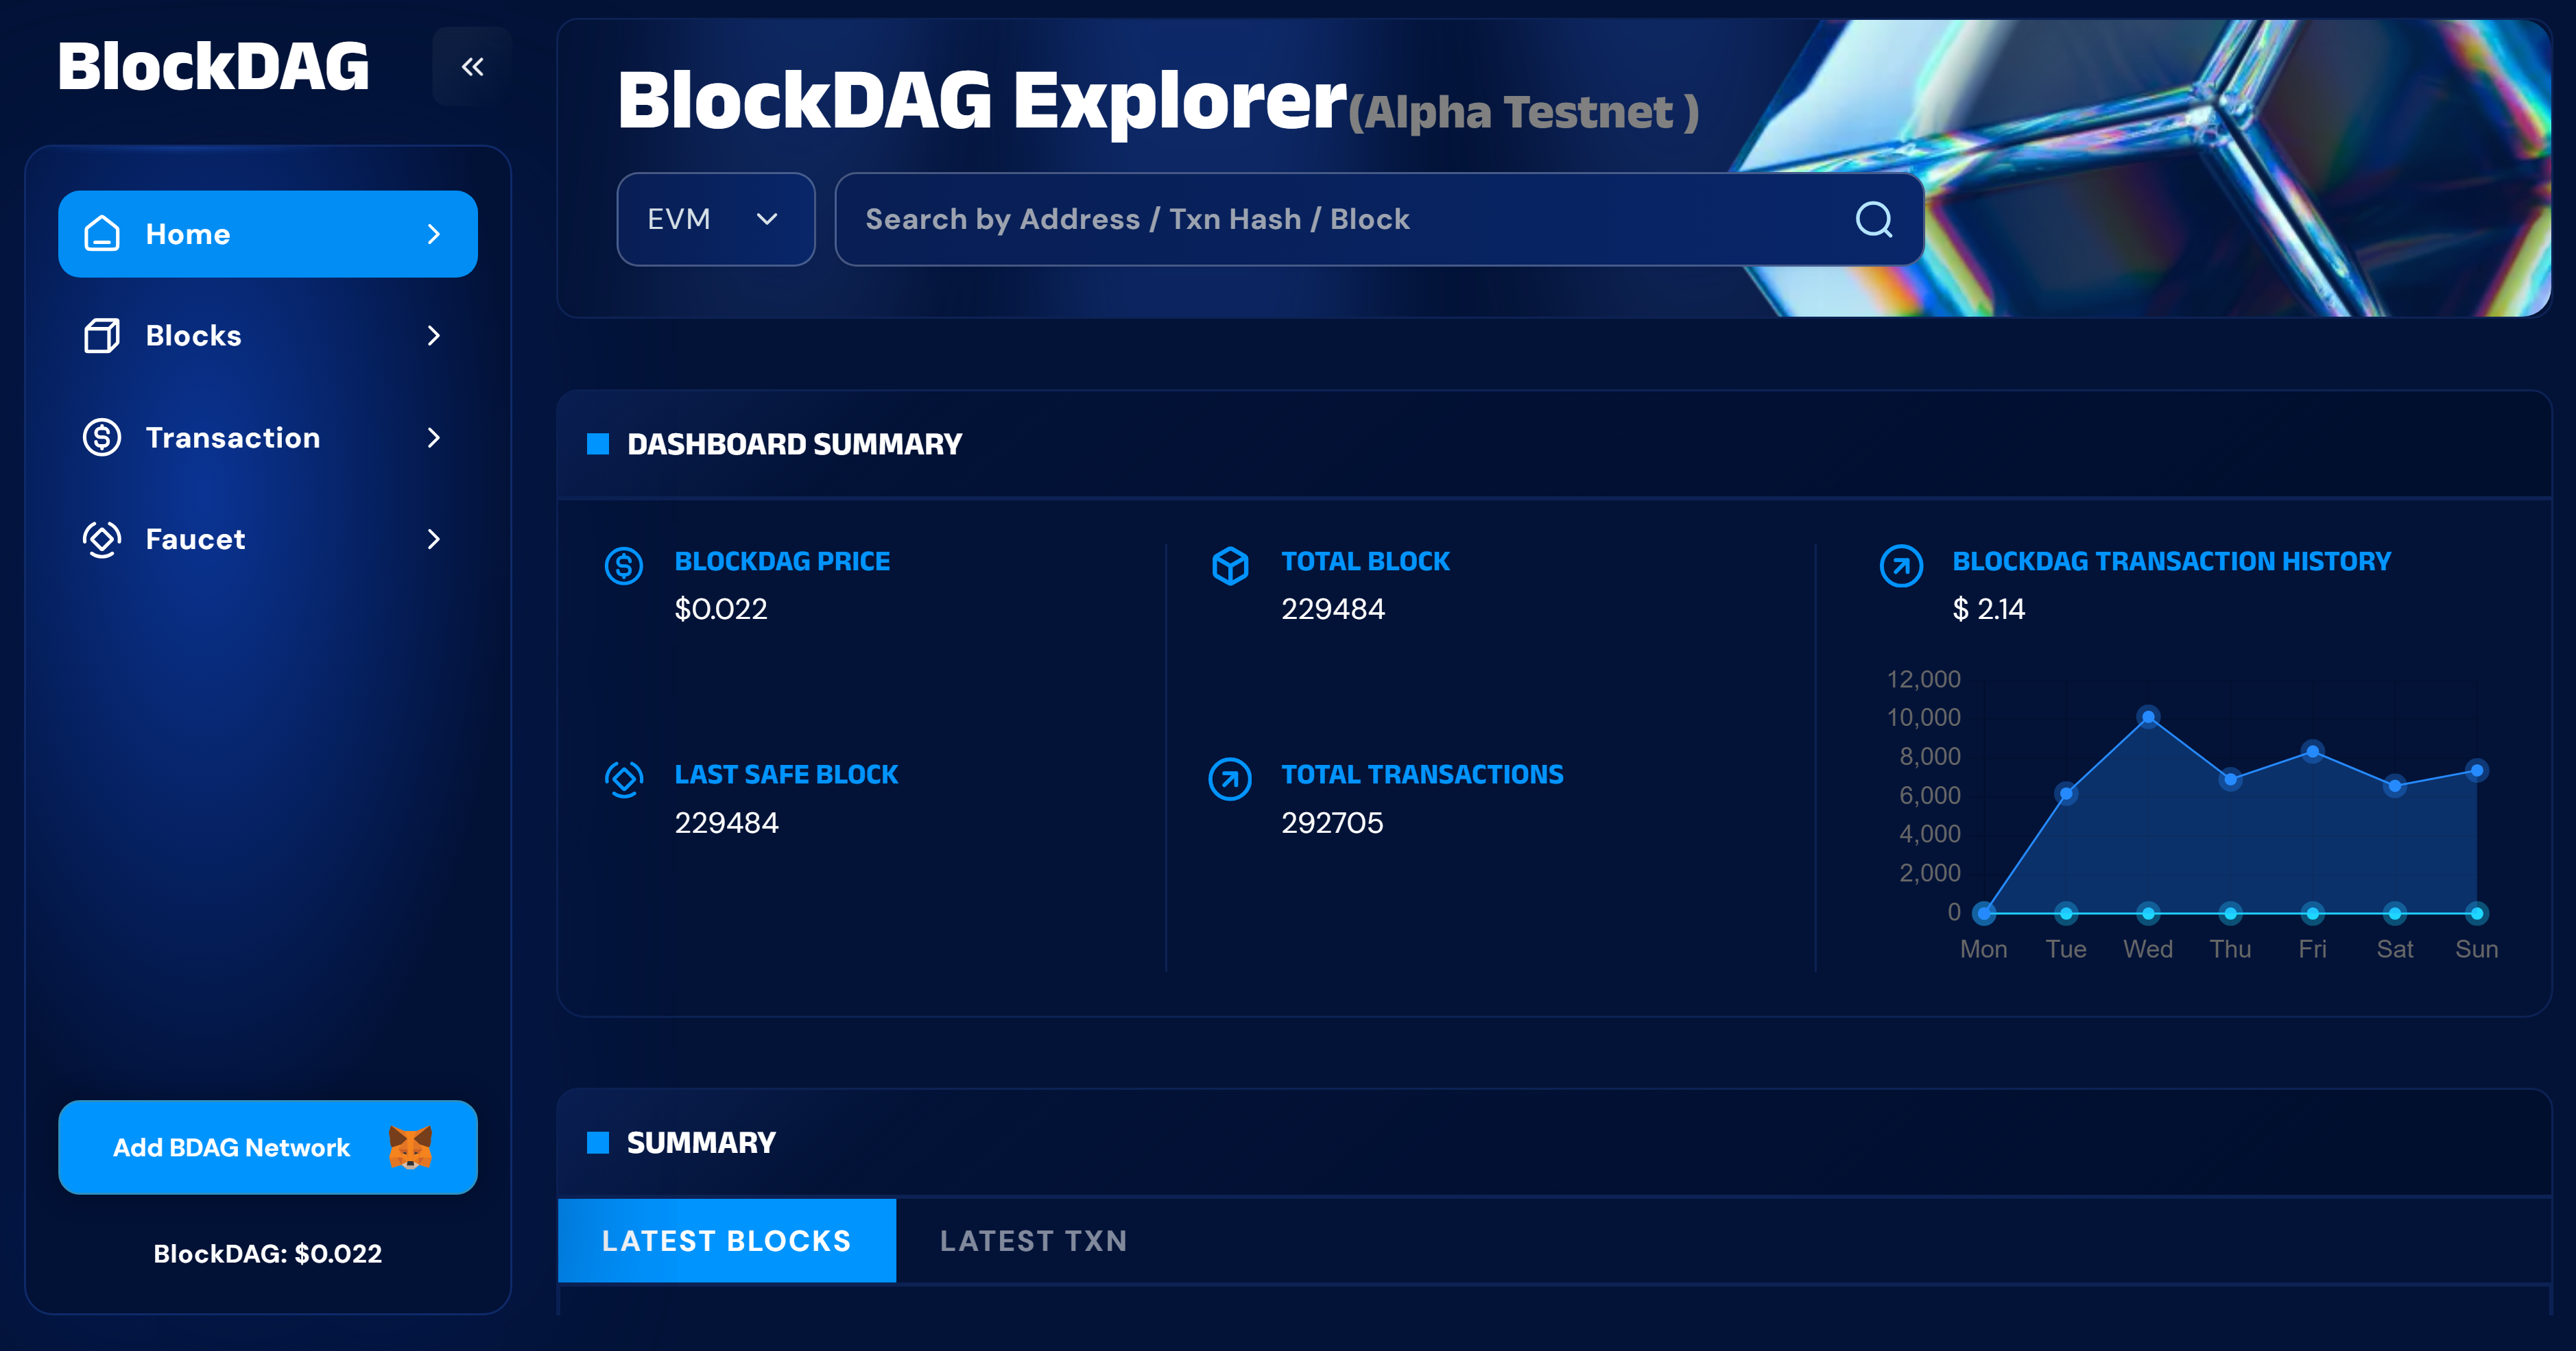Viewport: 2576px width, 1351px height.
Task: Click the MetaMask fox icon
Action: tap(411, 1147)
